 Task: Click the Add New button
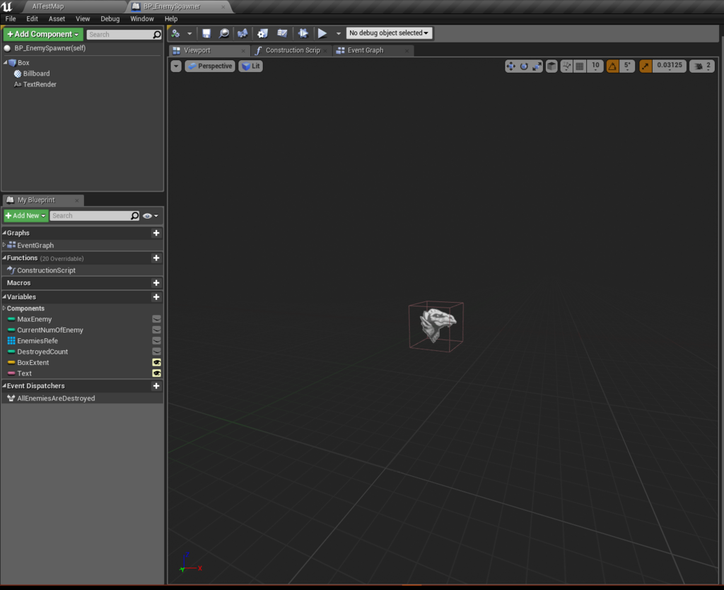pos(26,216)
